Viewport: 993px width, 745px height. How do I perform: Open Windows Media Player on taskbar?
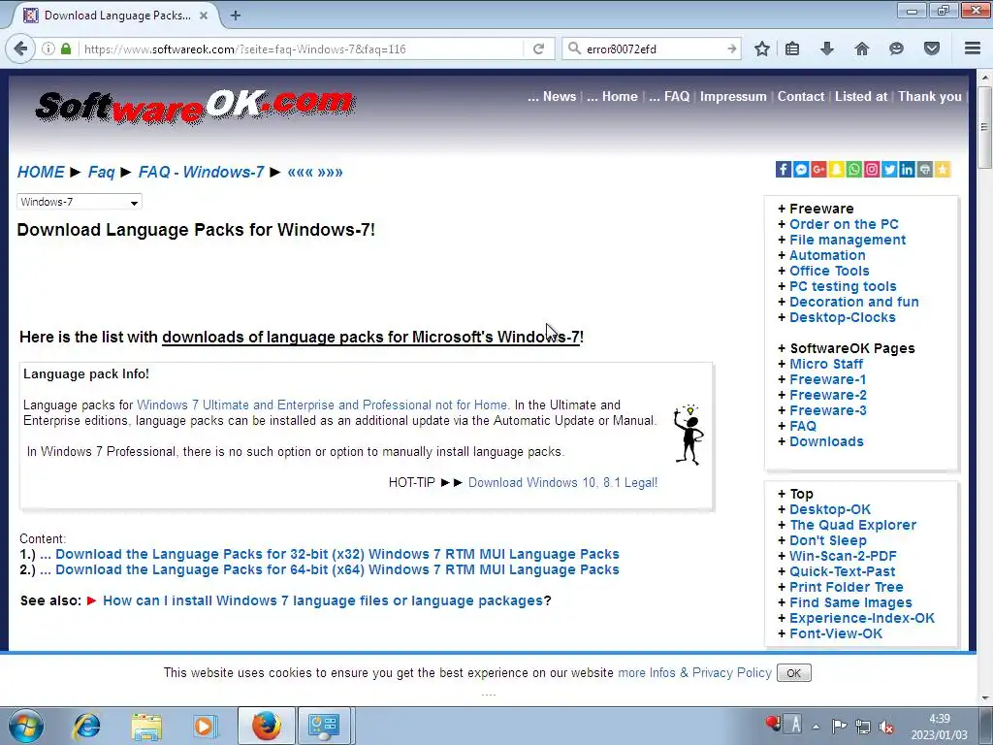click(206, 726)
